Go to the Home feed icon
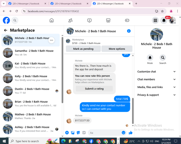 (x=51, y=20)
